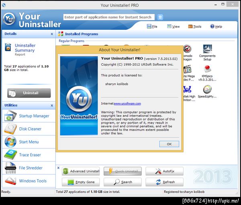Click the "Ready." status bar text

(6, 192)
